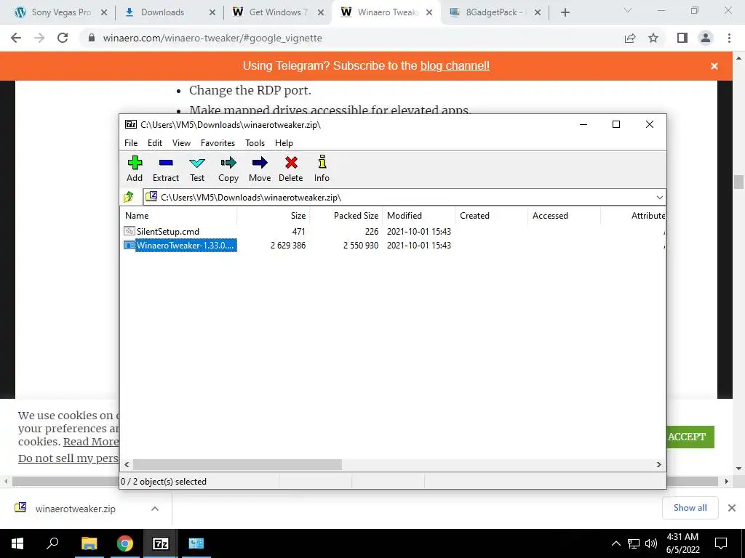
Task: Reload the Winaero page
Action: (x=63, y=38)
